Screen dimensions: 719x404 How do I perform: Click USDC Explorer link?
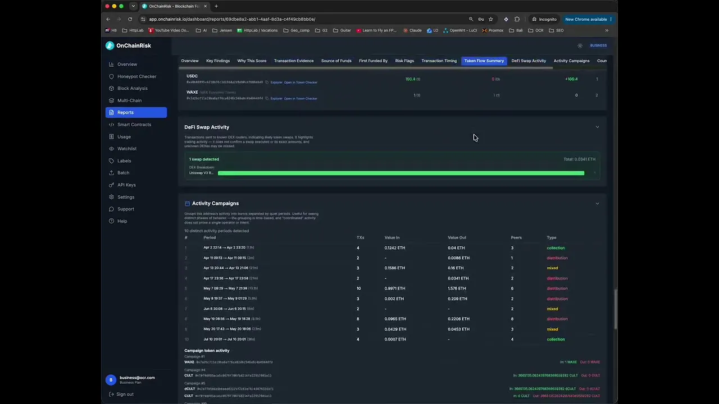coord(276,82)
